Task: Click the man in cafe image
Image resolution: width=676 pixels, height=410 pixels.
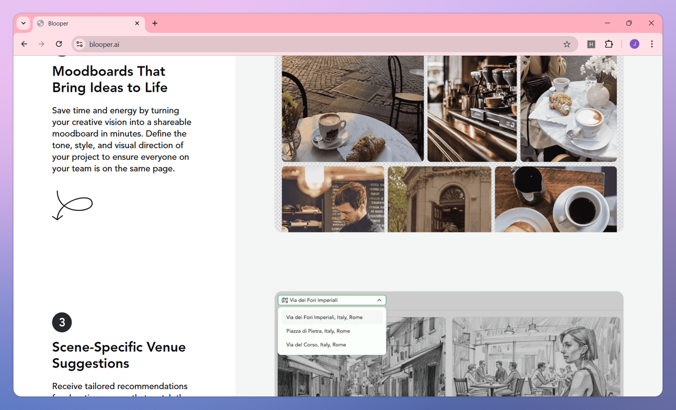Action: pos(333,199)
